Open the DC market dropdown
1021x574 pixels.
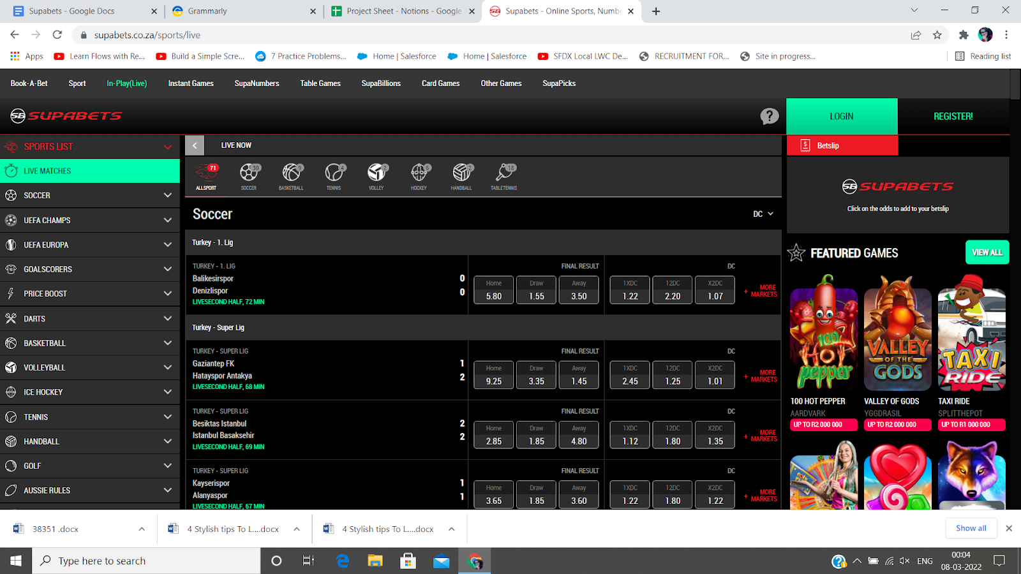(763, 214)
